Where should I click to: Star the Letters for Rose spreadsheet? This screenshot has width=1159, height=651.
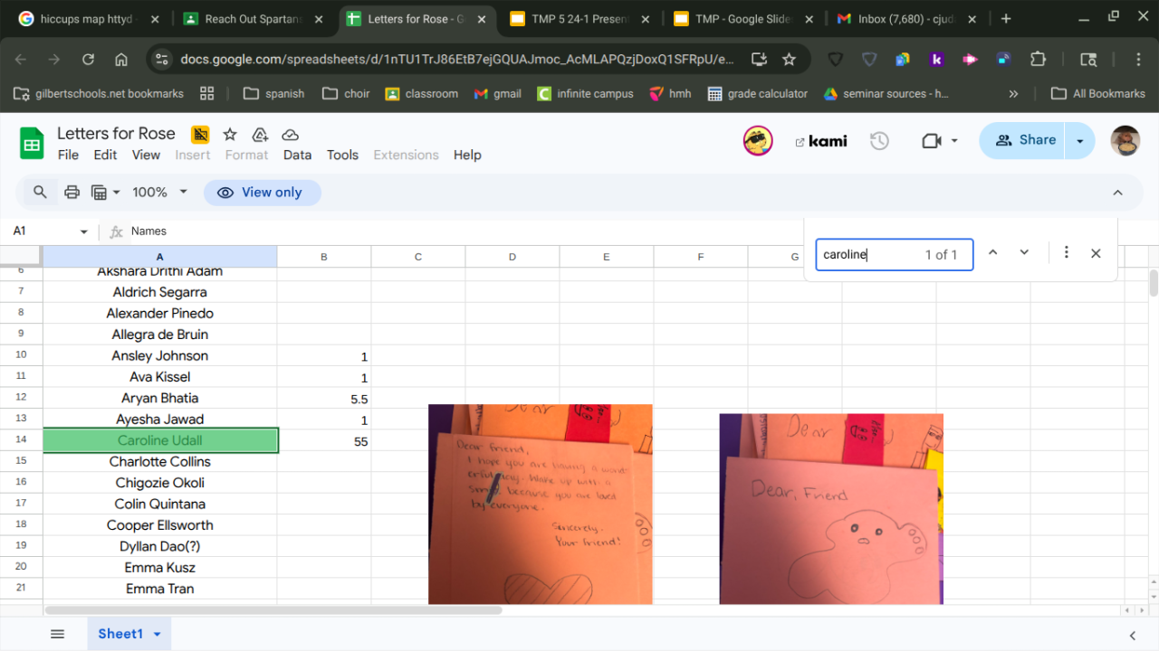230,135
